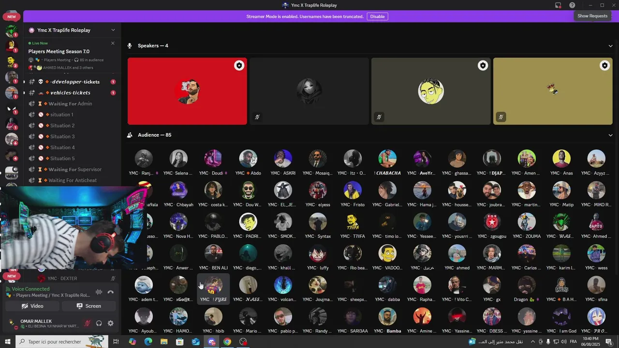The width and height of the screenshot is (619, 348).
Task: Join the Waiting For Anticheat voice channel
Action: pos(72,180)
